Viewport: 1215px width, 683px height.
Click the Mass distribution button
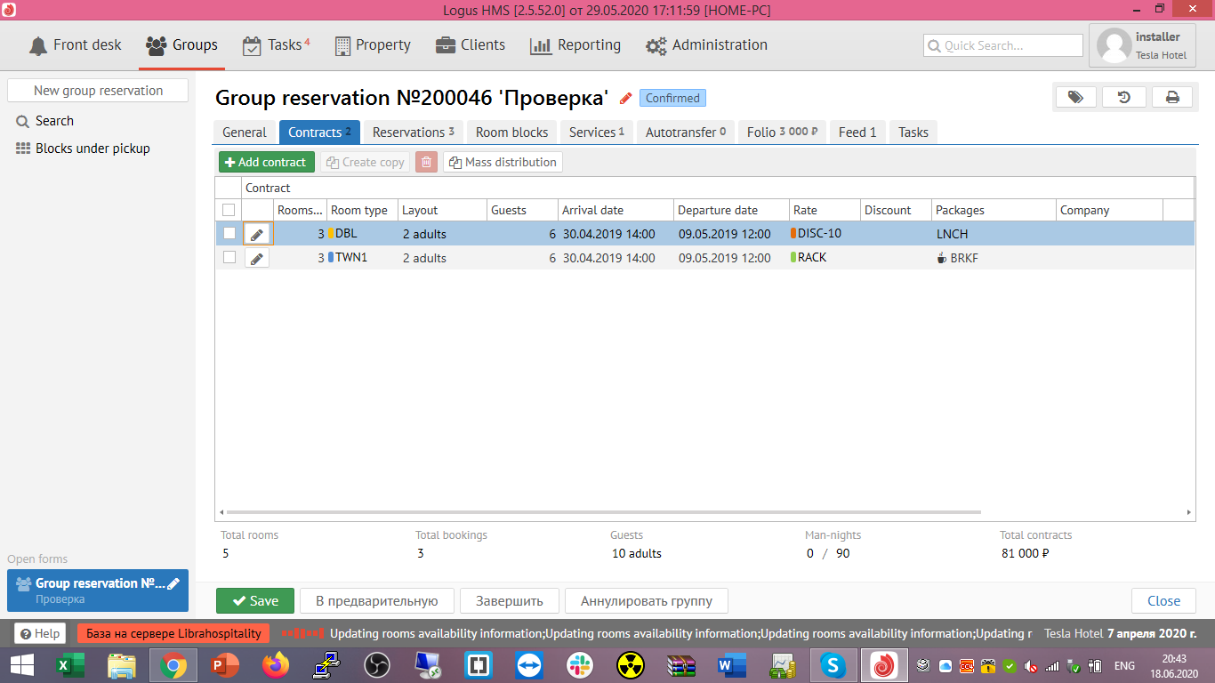[x=503, y=162]
